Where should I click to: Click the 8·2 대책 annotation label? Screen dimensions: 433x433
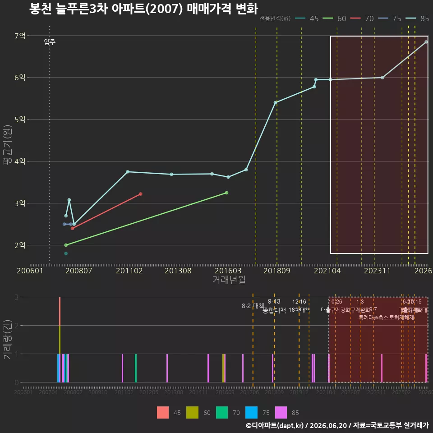(x=253, y=306)
